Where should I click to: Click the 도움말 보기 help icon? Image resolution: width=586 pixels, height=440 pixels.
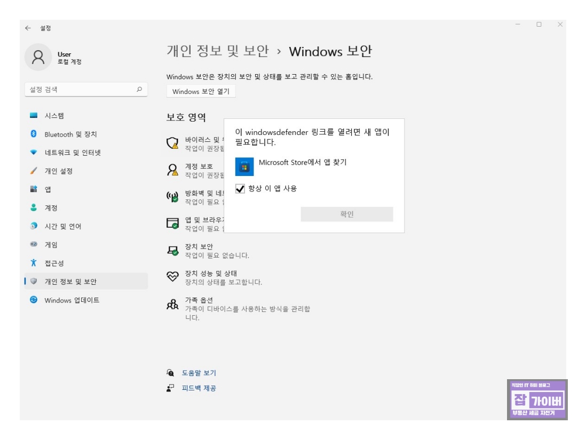coord(170,373)
